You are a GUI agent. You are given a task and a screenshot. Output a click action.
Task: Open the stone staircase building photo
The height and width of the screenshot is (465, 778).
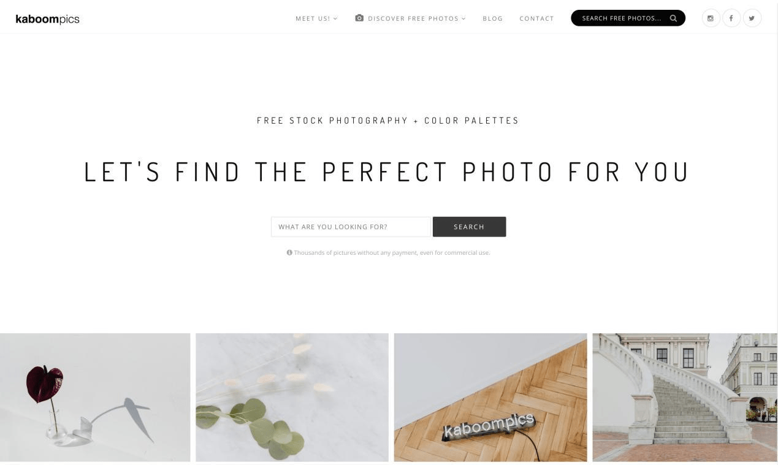pyautogui.click(x=685, y=397)
